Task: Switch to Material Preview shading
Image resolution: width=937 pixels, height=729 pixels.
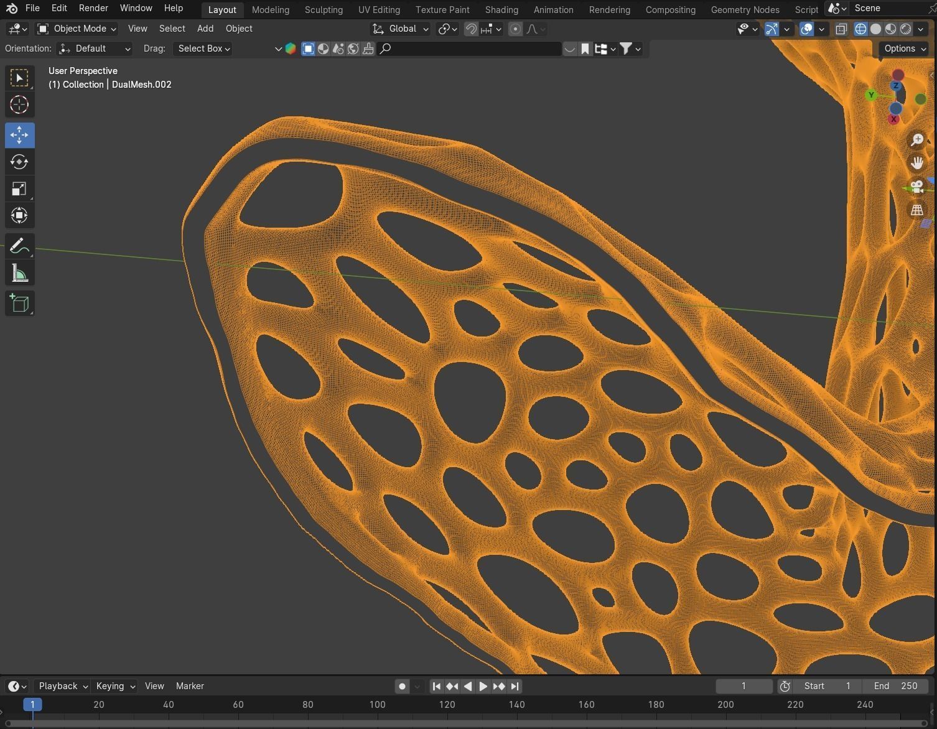Action: 891,29
